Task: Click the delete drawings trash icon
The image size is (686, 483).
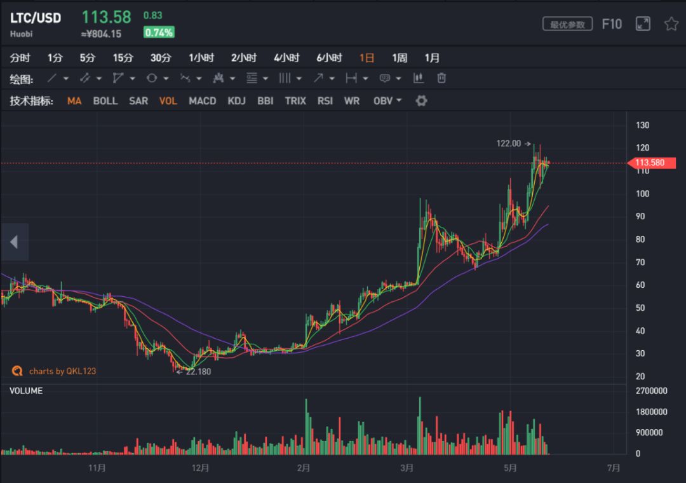Action: 441,78
